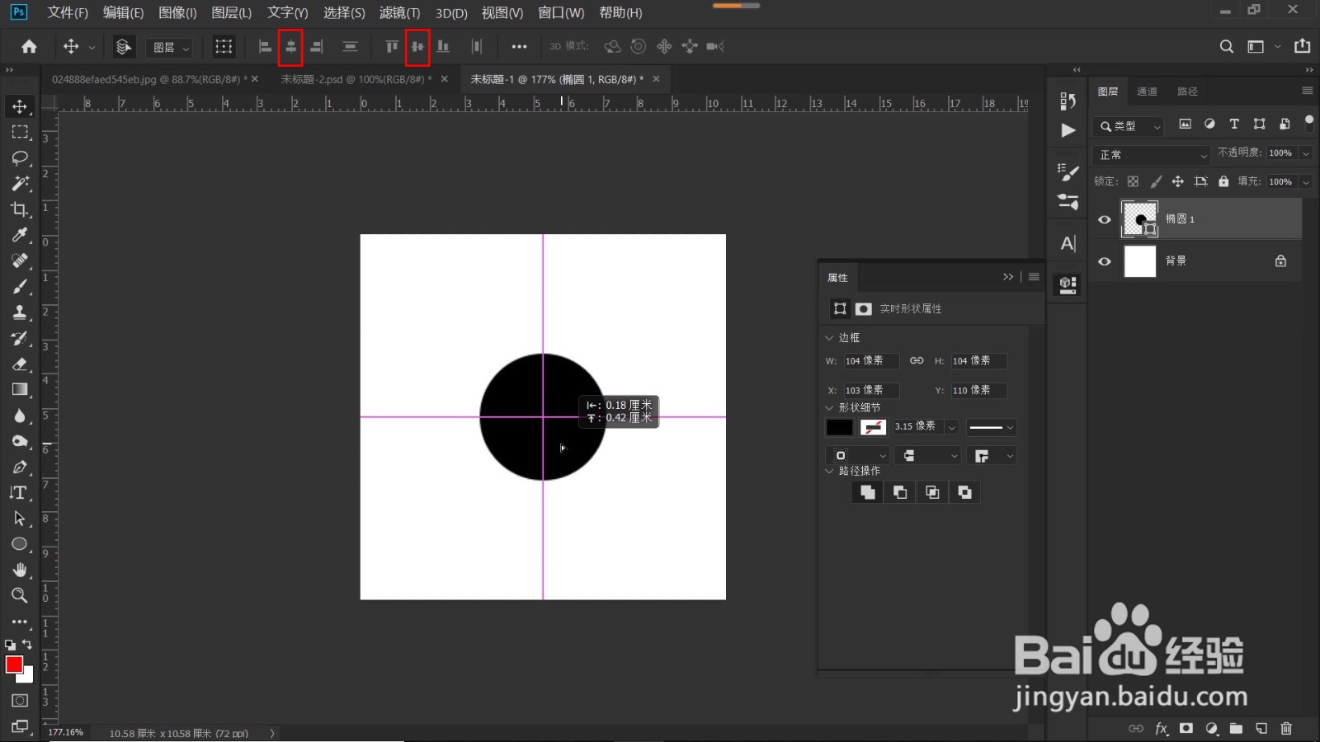
Task: Select the Crop tool
Action: coord(20,209)
